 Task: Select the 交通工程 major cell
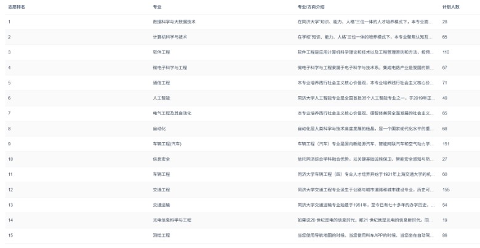(x=162, y=190)
